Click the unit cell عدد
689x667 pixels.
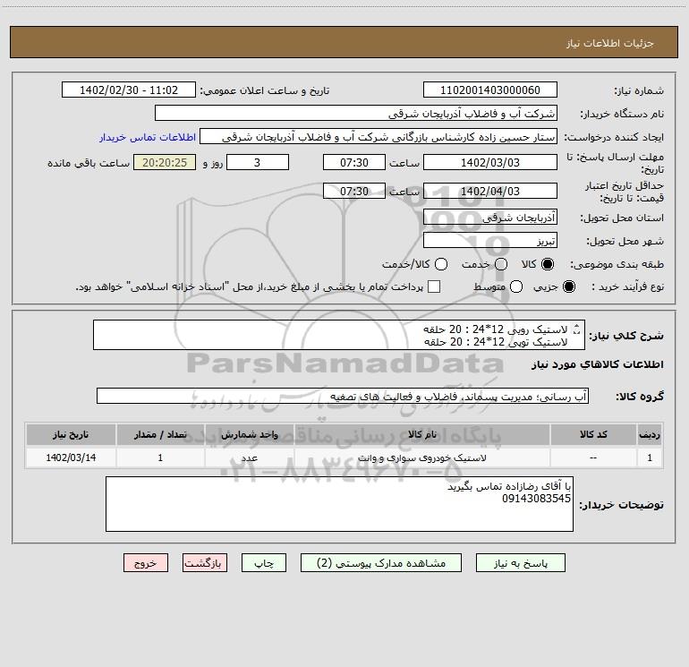point(249,457)
